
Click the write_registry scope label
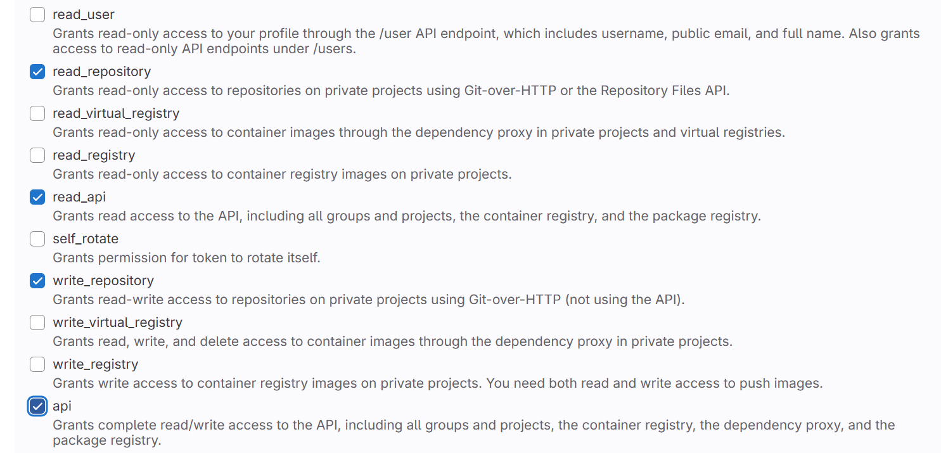tap(94, 364)
